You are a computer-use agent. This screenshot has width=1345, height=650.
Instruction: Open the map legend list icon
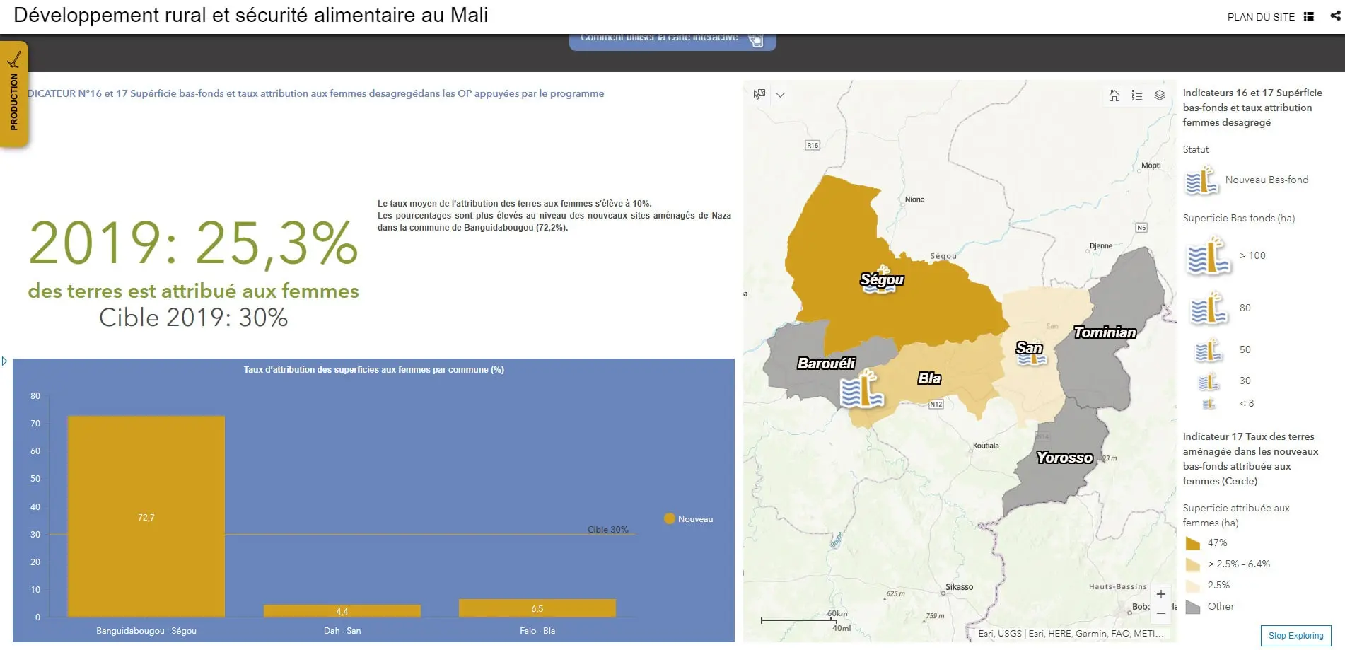click(1137, 95)
